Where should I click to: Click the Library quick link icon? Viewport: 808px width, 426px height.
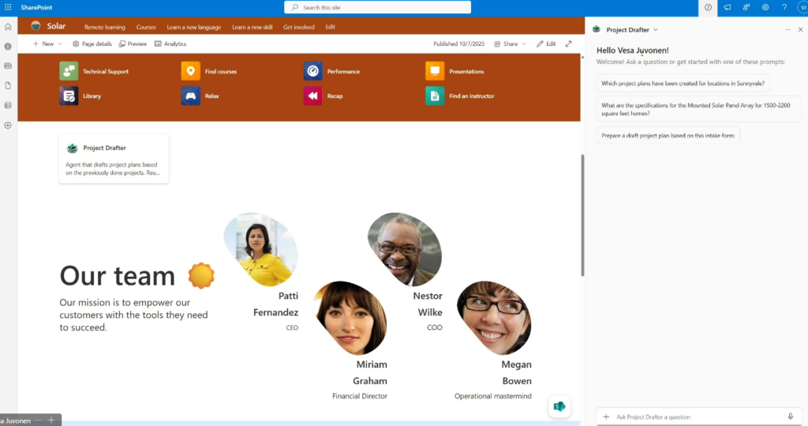coord(69,95)
